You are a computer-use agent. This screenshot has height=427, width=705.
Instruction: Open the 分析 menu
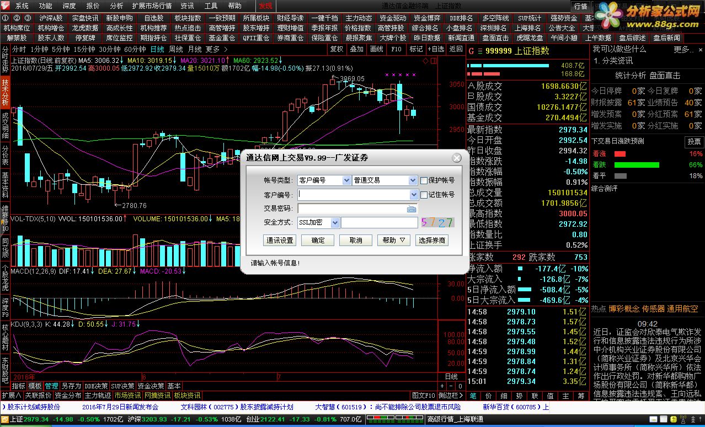coord(116,6)
